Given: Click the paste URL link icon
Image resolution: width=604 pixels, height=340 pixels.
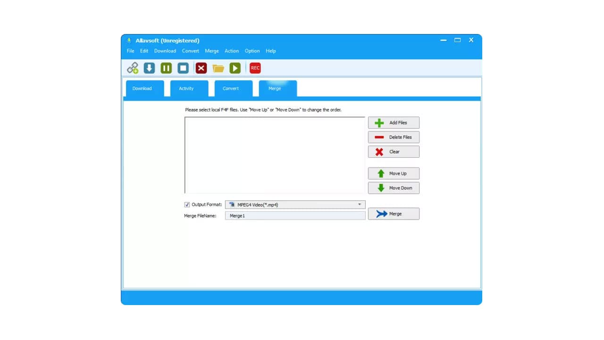Looking at the screenshot, I should tap(133, 68).
